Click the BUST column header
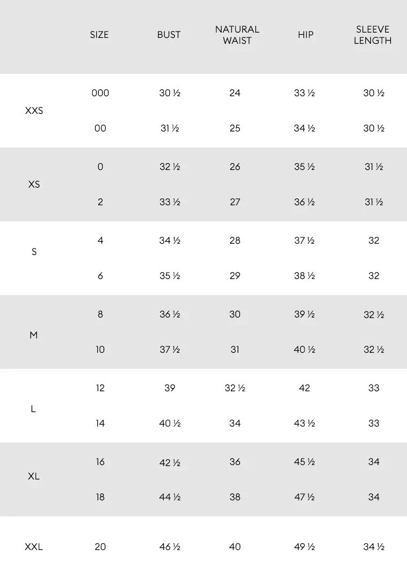This screenshot has width=407, height=588. [169, 35]
